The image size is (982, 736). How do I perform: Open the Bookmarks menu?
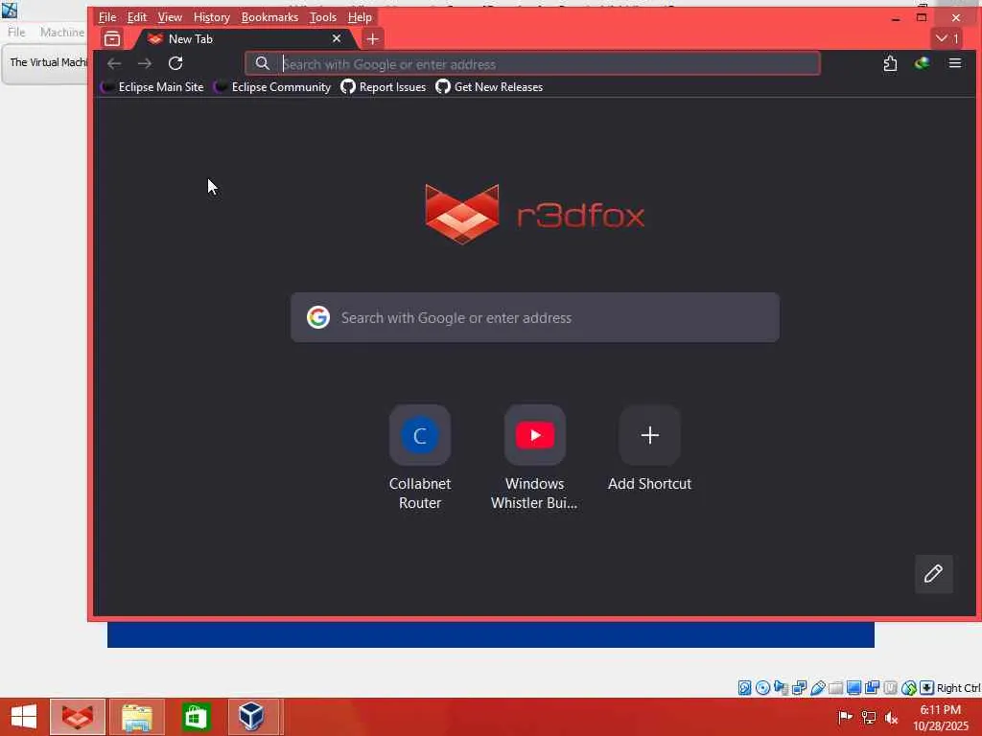click(x=269, y=17)
